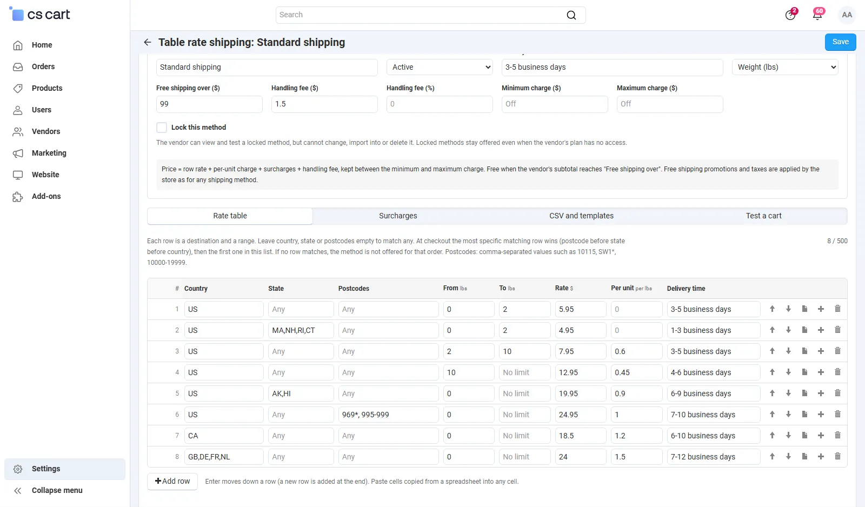The width and height of the screenshot is (865, 507).
Task: Open Marketing in the sidebar
Action: tap(65, 153)
